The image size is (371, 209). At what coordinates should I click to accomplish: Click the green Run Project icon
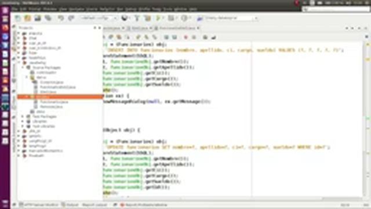(x=158, y=18)
